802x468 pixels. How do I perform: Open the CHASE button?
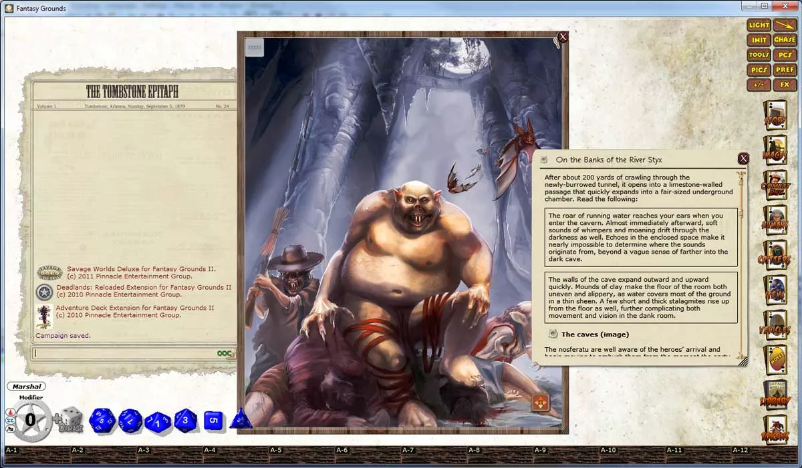tap(785, 40)
